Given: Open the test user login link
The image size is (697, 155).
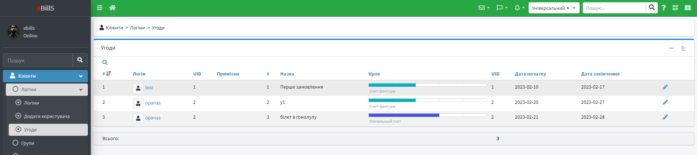Looking at the screenshot, I should click(x=149, y=88).
